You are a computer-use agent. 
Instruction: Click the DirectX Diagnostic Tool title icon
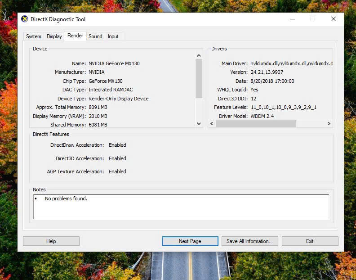pyautogui.click(x=25, y=19)
